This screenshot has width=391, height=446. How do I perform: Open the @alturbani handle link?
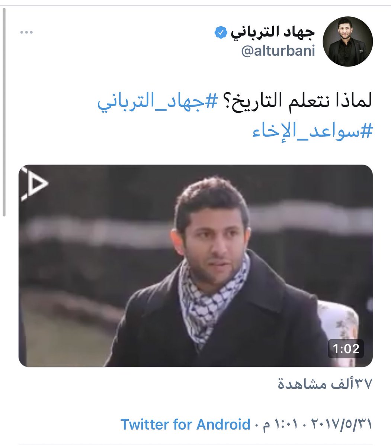[x=278, y=51]
